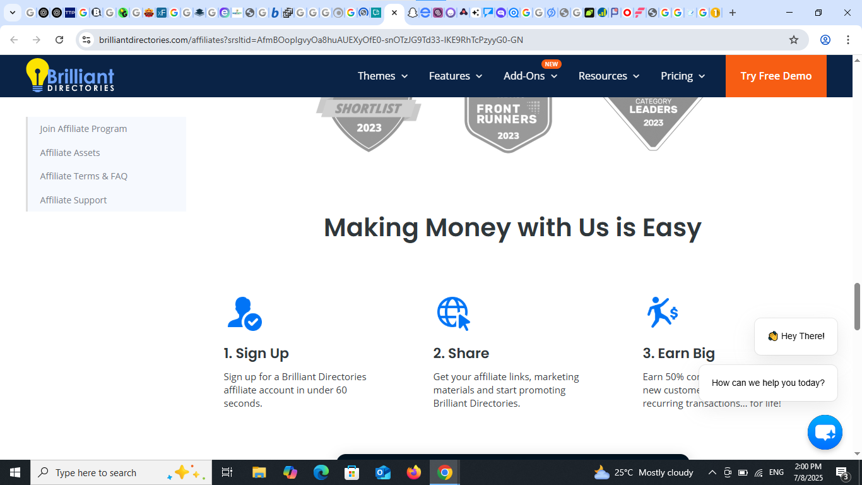This screenshot has height=485, width=862.
Task: Click the Making Money with Us heading
Action: click(512, 227)
